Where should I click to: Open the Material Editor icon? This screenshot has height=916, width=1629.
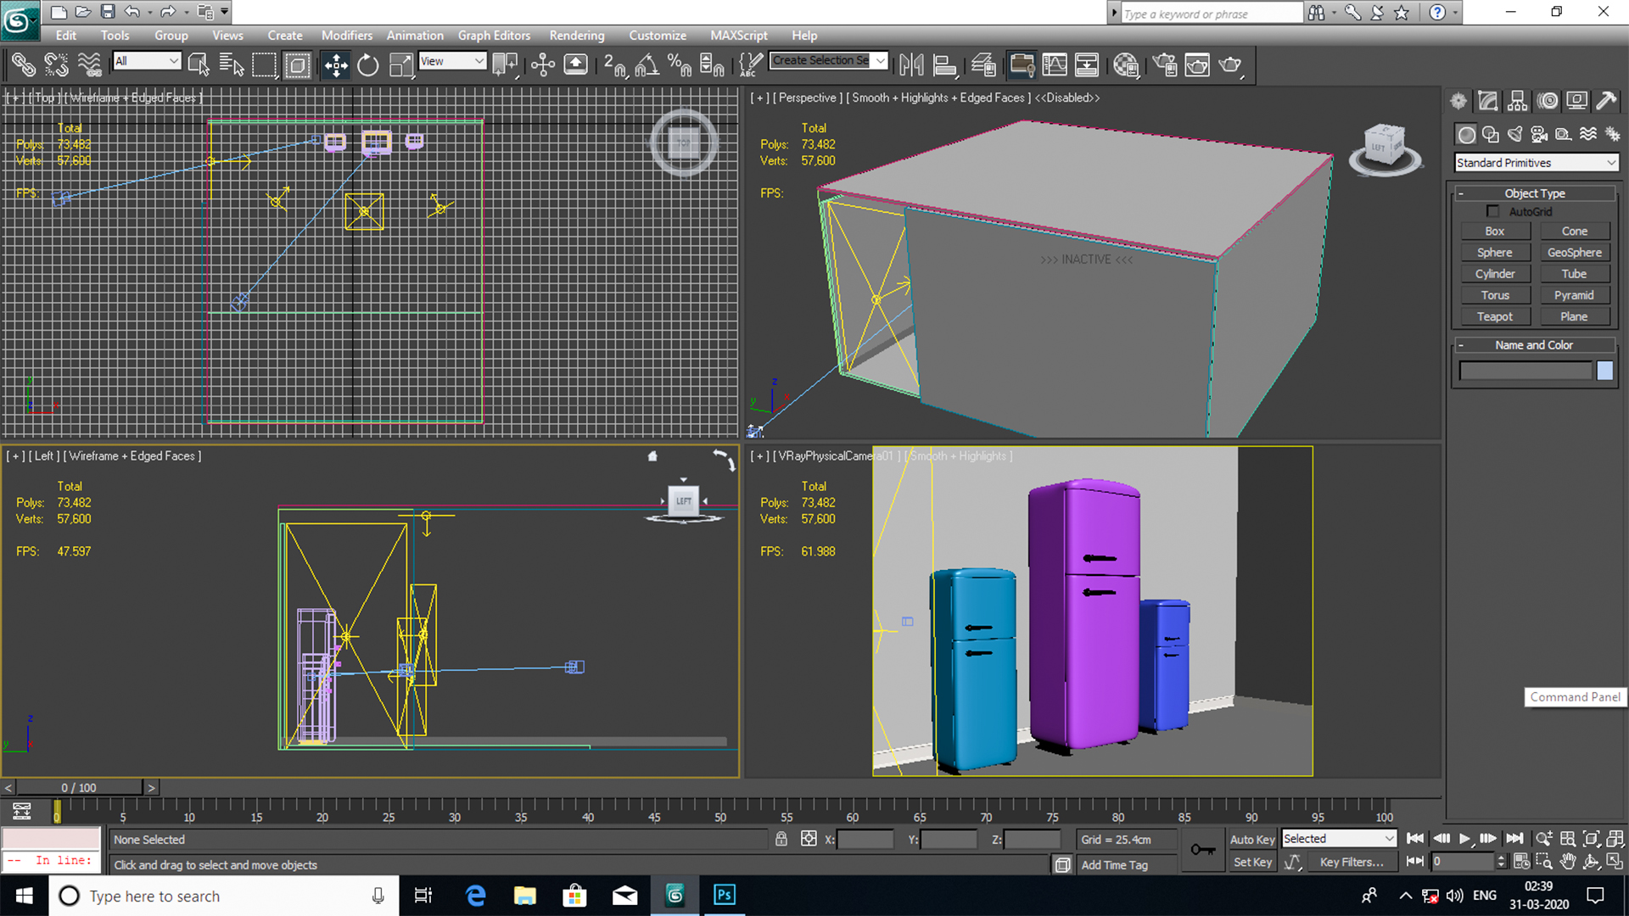click(x=1126, y=65)
